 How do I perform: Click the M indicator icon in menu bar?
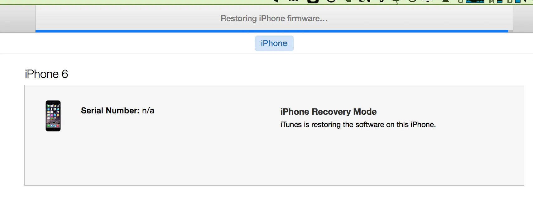[x=492, y=1]
